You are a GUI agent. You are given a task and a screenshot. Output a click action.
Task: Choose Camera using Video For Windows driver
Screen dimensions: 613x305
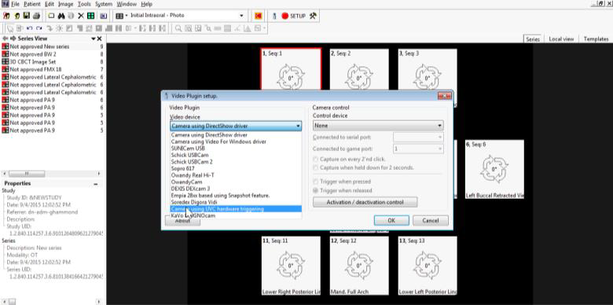236,141
